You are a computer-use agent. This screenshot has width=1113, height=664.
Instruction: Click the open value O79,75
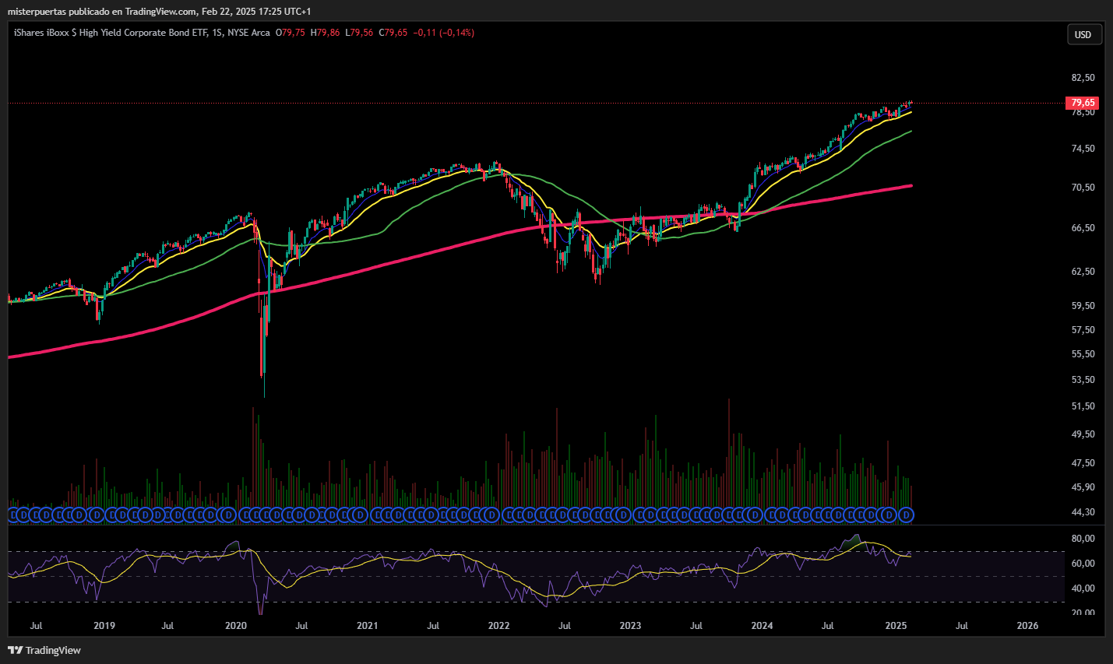tap(291, 33)
